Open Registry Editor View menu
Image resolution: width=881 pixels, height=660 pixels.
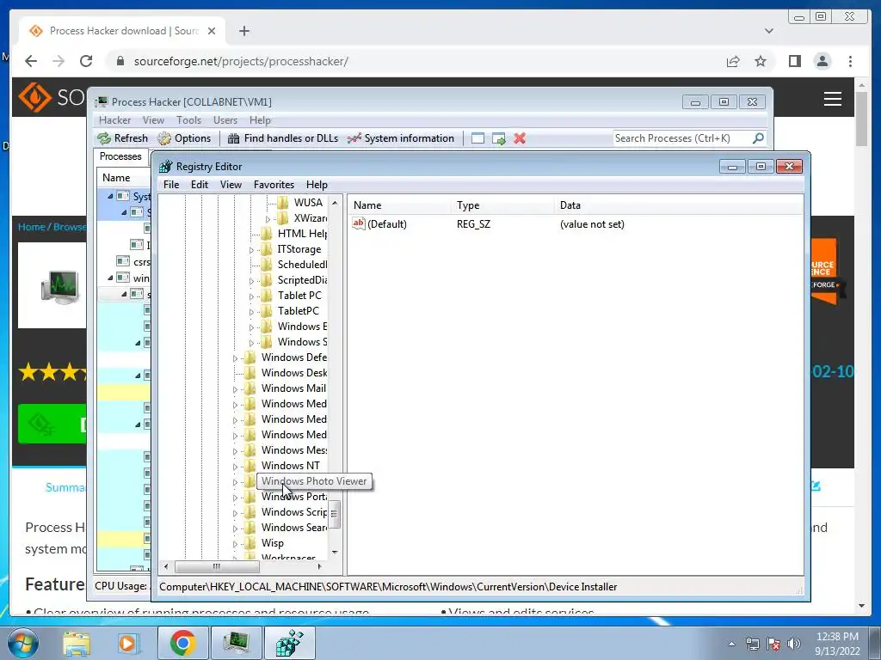coord(231,185)
